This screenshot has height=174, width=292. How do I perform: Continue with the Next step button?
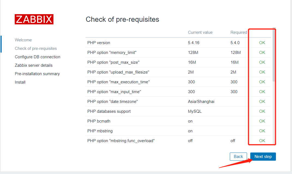click(263, 157)
